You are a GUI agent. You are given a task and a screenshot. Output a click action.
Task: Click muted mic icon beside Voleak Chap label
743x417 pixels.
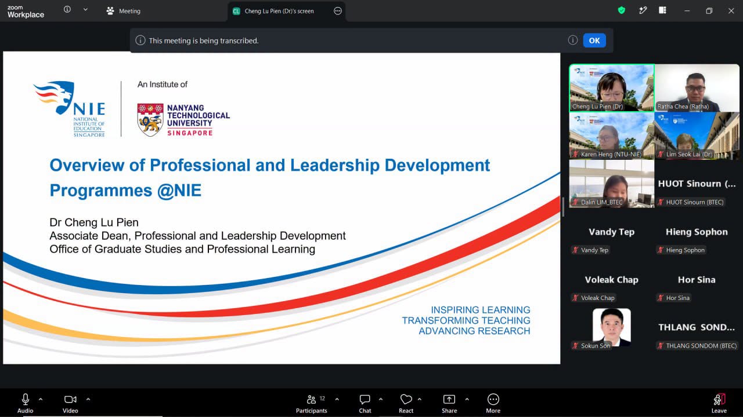pyautogui.click(x=575, y=298)
